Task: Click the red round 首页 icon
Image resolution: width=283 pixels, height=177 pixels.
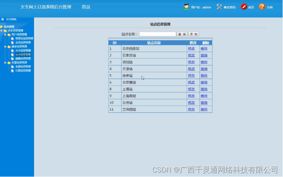Action: coord(243,7)
